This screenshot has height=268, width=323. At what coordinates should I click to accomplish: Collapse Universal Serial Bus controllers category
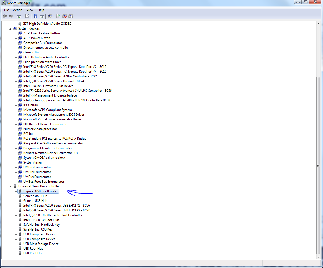coord(10,187)
